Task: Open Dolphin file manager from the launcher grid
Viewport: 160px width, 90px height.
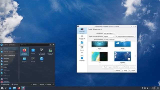Action: [x=24, y=60]
